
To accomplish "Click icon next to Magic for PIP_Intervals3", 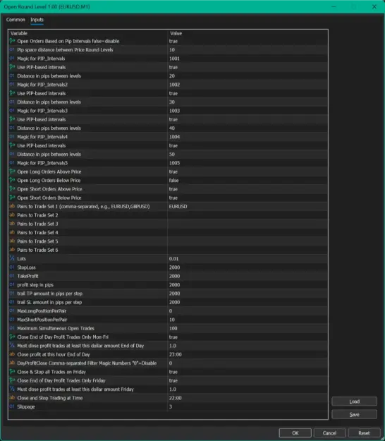I will [x=12, y=111].
